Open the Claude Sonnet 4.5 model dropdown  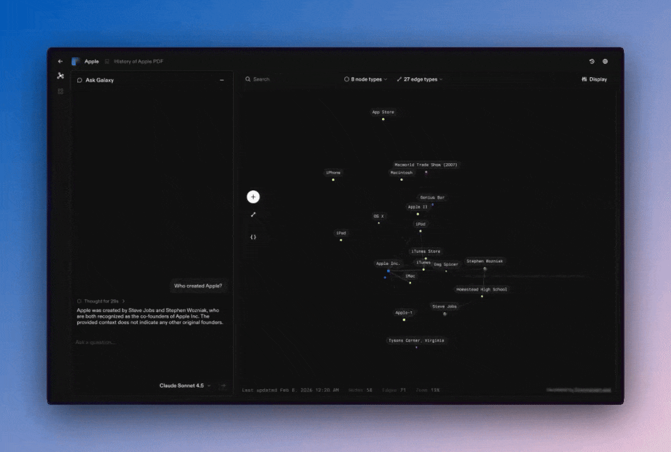coord(185,385)
